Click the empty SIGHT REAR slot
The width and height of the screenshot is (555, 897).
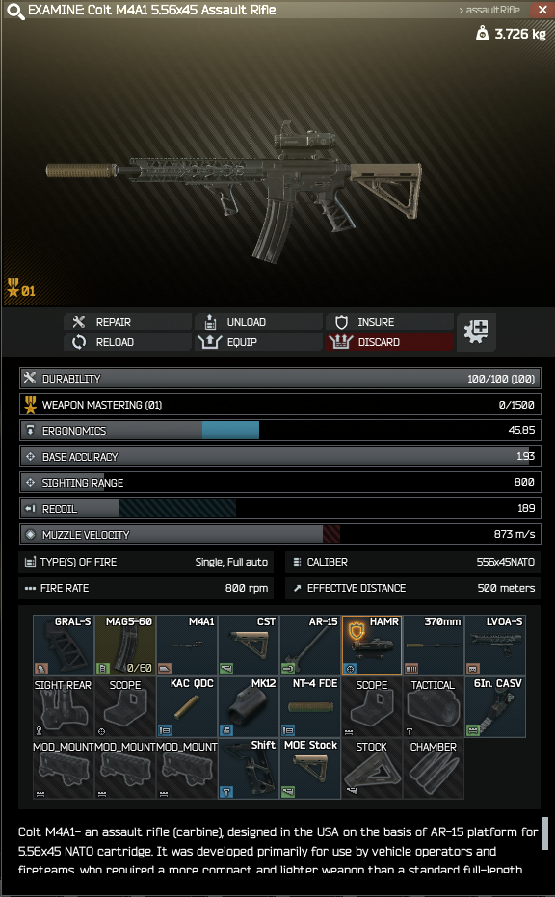click(x=64, y=707)
